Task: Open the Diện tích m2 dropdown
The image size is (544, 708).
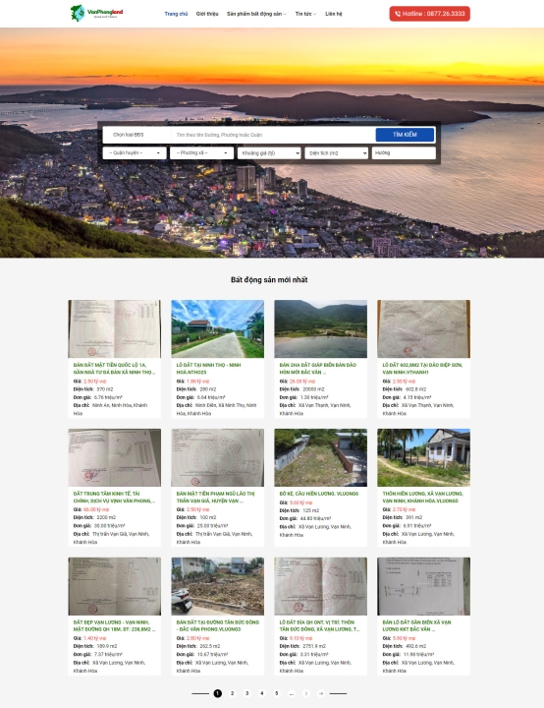Action: [336, 153]
